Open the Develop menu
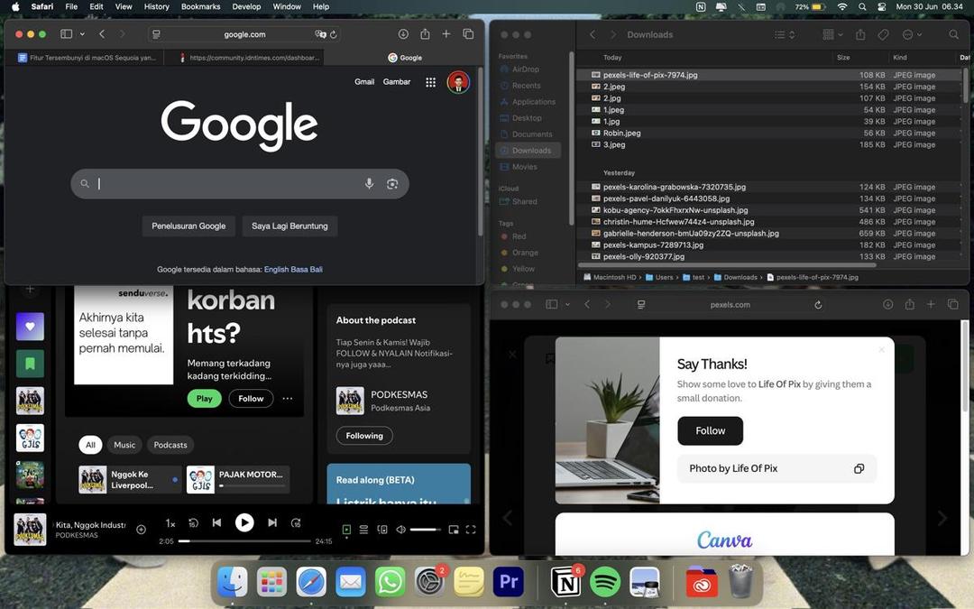Image resolution: width=974 pixels, height=609 pixels. [246, 7]
